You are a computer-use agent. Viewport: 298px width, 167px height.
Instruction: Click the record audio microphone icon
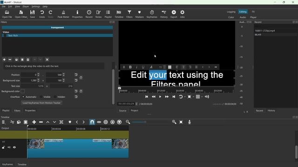point(190,122)
